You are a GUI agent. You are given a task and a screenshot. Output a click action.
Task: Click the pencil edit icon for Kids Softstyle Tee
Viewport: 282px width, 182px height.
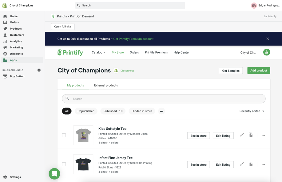click(x=242, y=135)
